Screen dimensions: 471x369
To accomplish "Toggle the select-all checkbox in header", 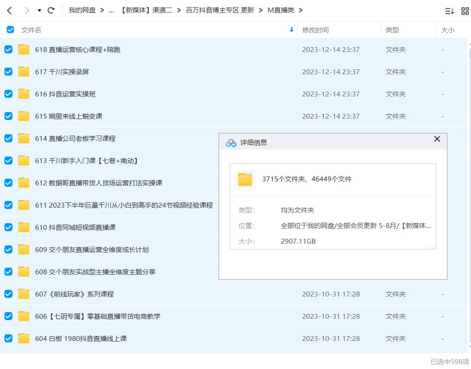I will click(x=10, y=30).
